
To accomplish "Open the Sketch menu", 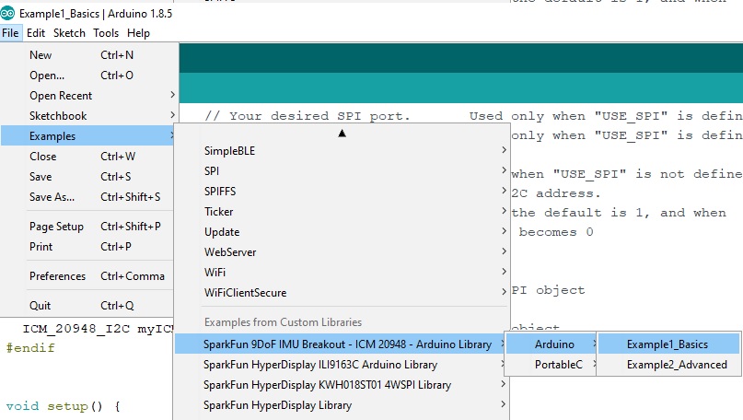I will pyautogui.click(x=69, y=33).
